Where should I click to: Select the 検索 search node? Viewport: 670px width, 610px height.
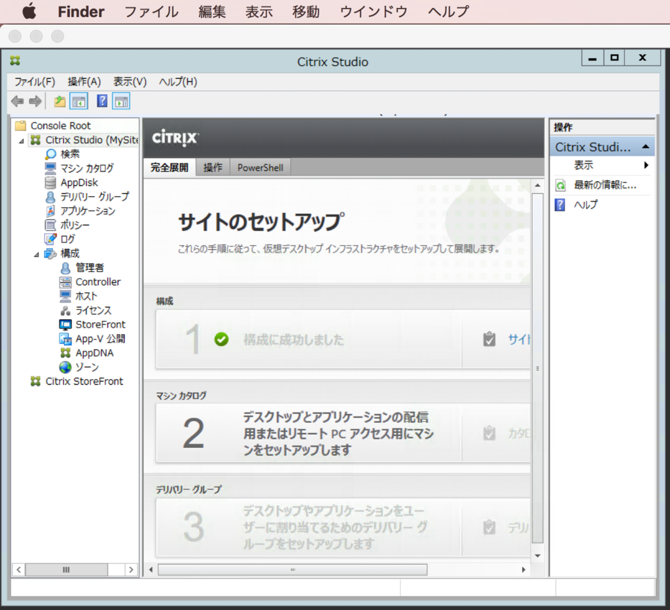point(70,154)
